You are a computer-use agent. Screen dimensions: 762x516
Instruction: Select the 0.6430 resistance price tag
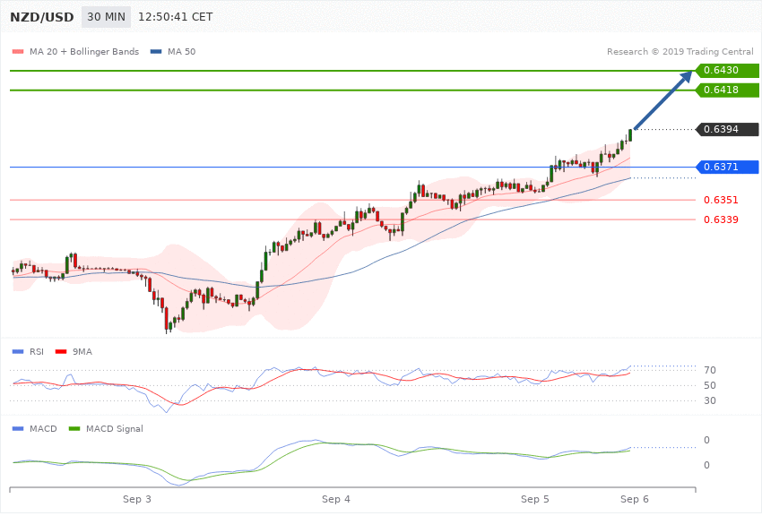point(728,71)
